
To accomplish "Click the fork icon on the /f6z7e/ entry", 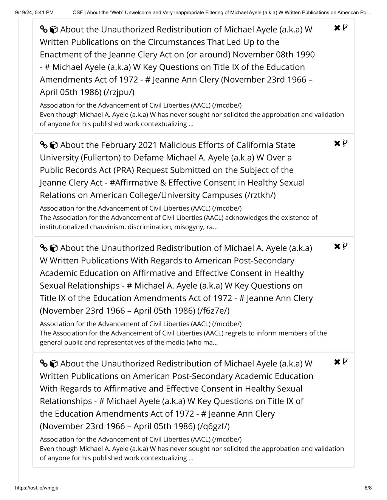I will (345, 246).
